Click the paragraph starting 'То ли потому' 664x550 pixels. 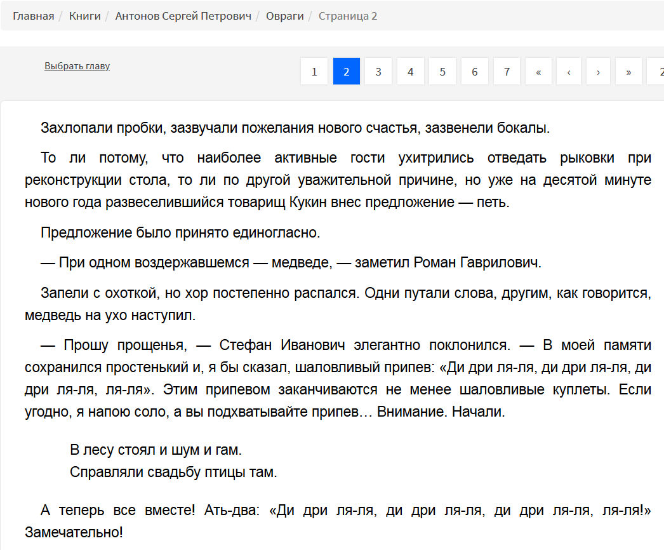click(338, 180)
